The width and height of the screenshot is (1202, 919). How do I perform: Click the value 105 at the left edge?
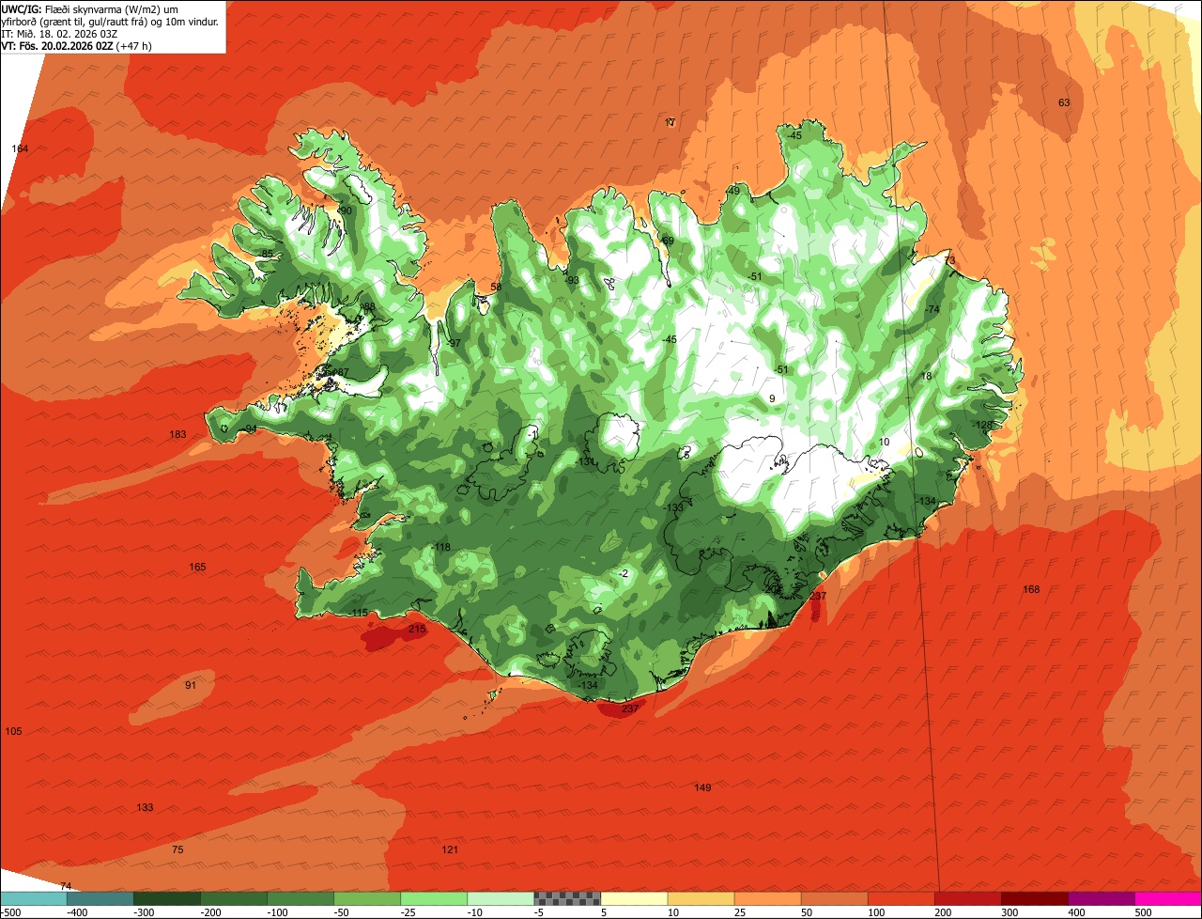(13, 731)
